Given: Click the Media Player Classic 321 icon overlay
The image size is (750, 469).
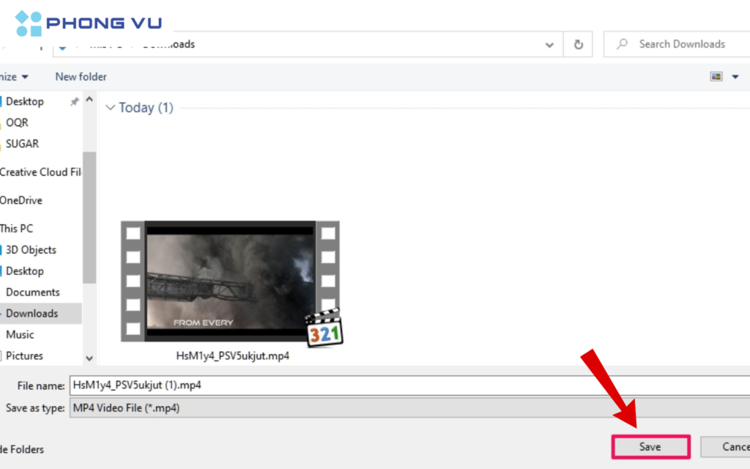Looking at the screenshot, I should coord(323,330).
